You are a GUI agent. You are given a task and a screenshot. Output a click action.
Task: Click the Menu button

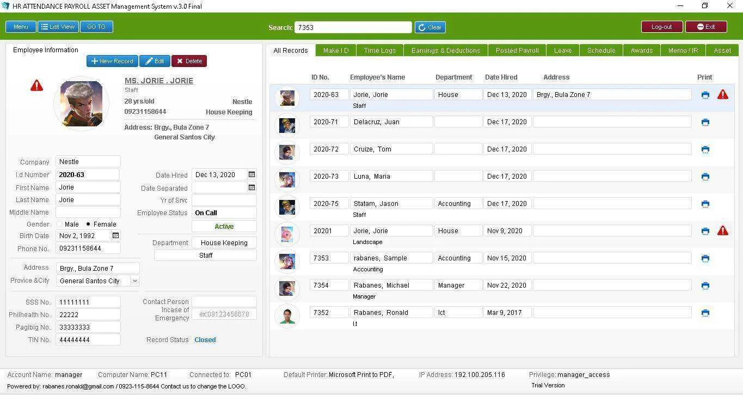(21, 27)
